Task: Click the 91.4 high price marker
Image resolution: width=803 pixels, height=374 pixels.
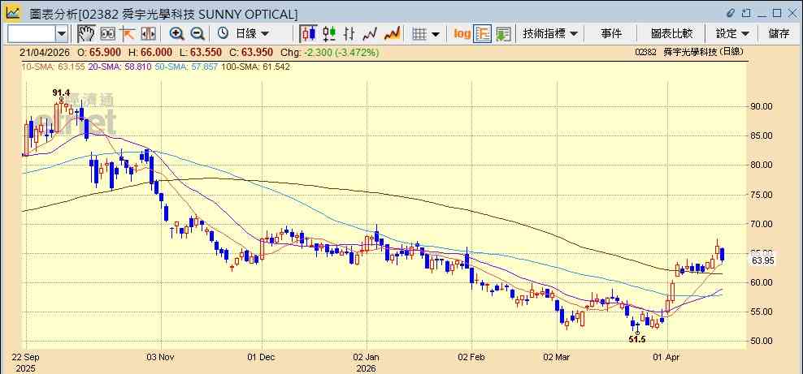Action: click(x=61, y=92)
